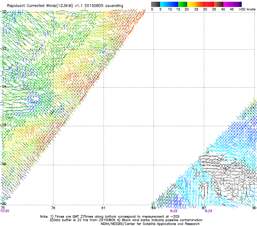
Task: Click the '-22' latitude axis label
Action: click(x=3, y=49)
